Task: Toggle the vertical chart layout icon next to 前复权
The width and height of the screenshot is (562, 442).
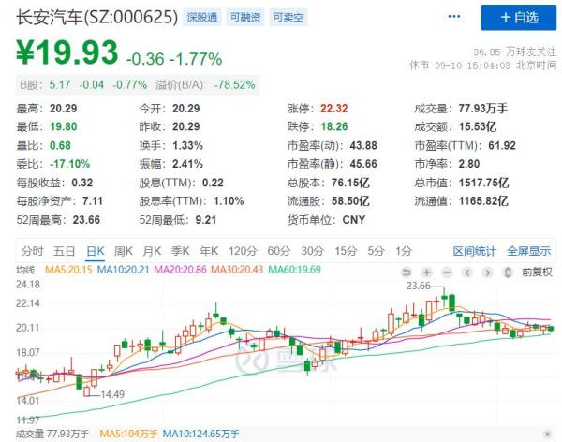Action: click(508, 273)
